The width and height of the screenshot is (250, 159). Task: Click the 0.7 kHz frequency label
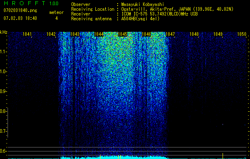3,131
